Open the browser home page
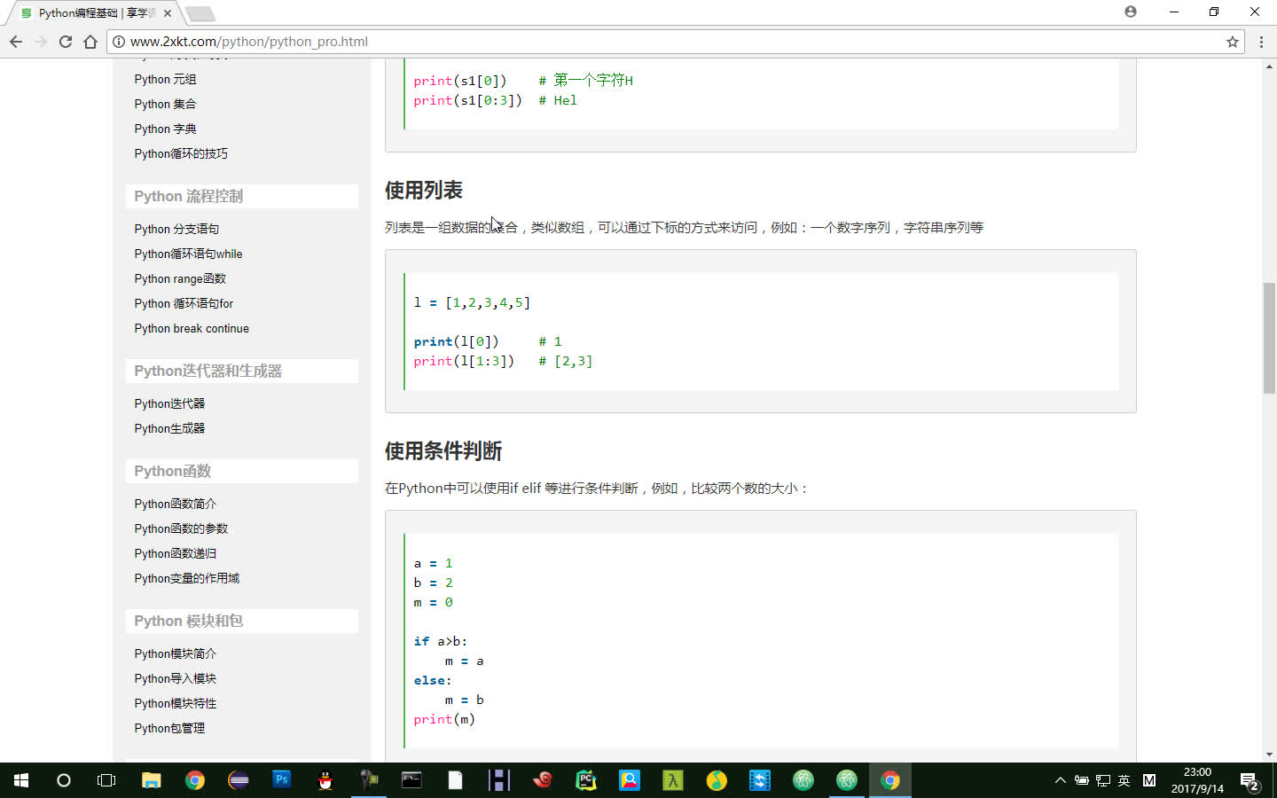This screenshot has height=798, width=1277. tap(91, 42)
